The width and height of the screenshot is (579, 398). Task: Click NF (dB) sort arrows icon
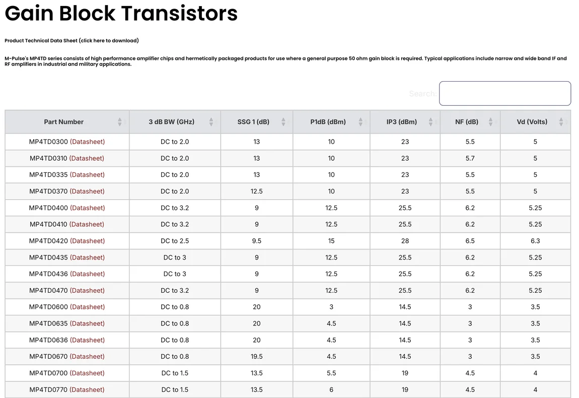pos(490,122)
